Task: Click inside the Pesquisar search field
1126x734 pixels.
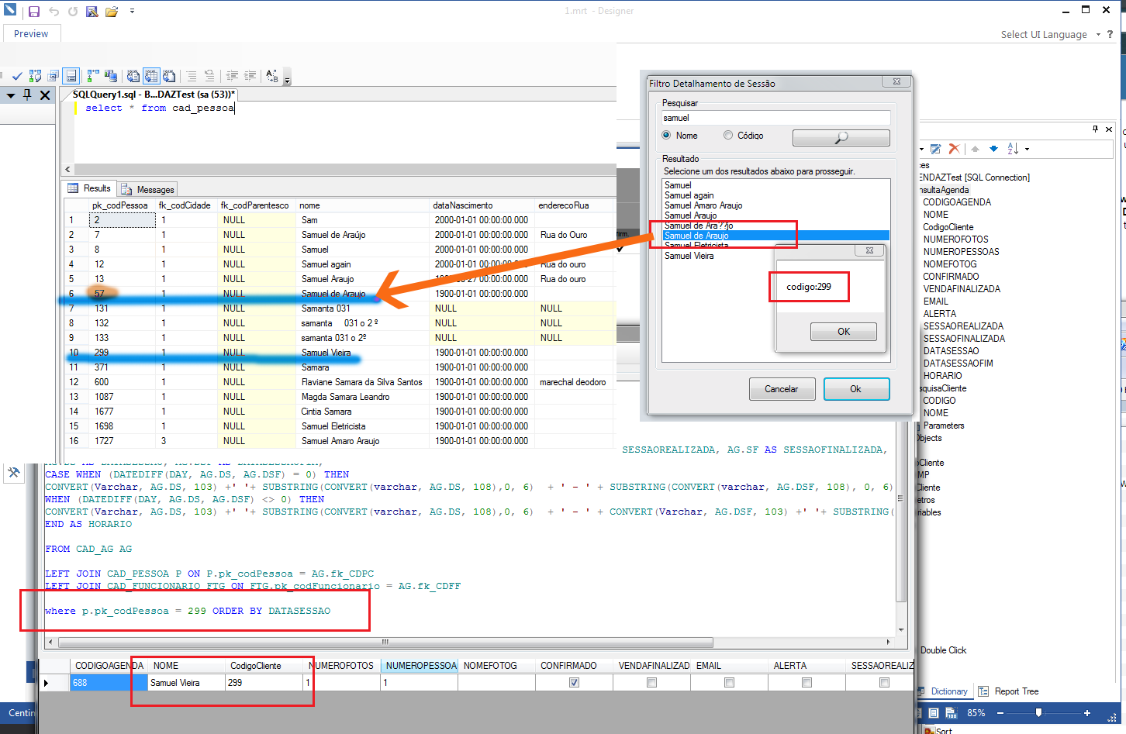Action: [x=775, y=118]
